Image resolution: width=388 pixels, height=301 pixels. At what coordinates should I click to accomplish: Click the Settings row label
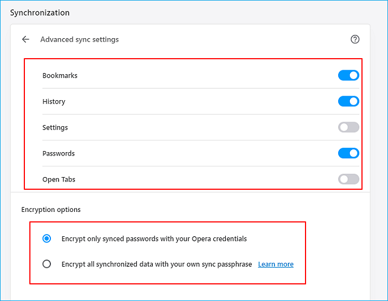[x=55, y=127]
